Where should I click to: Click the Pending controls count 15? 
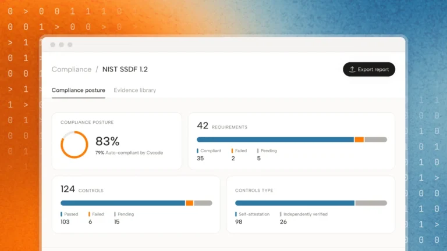pyautogui.click(x=117, y=222)
